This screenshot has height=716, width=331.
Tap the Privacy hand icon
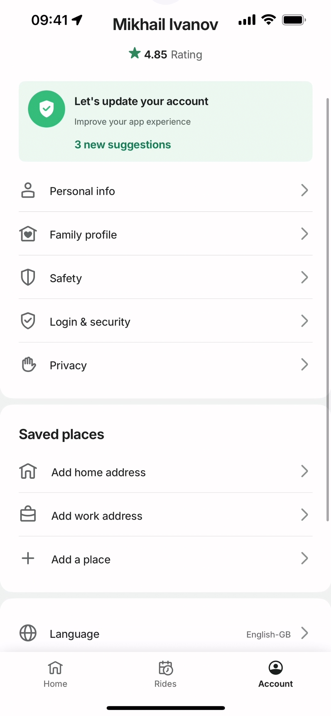(x=29, y=364)
